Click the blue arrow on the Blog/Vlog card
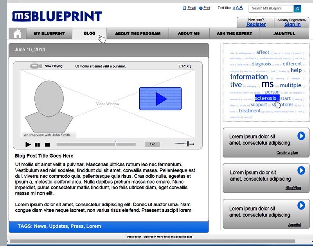The width and height of the screenshot is (313, 246). (301, 170)
